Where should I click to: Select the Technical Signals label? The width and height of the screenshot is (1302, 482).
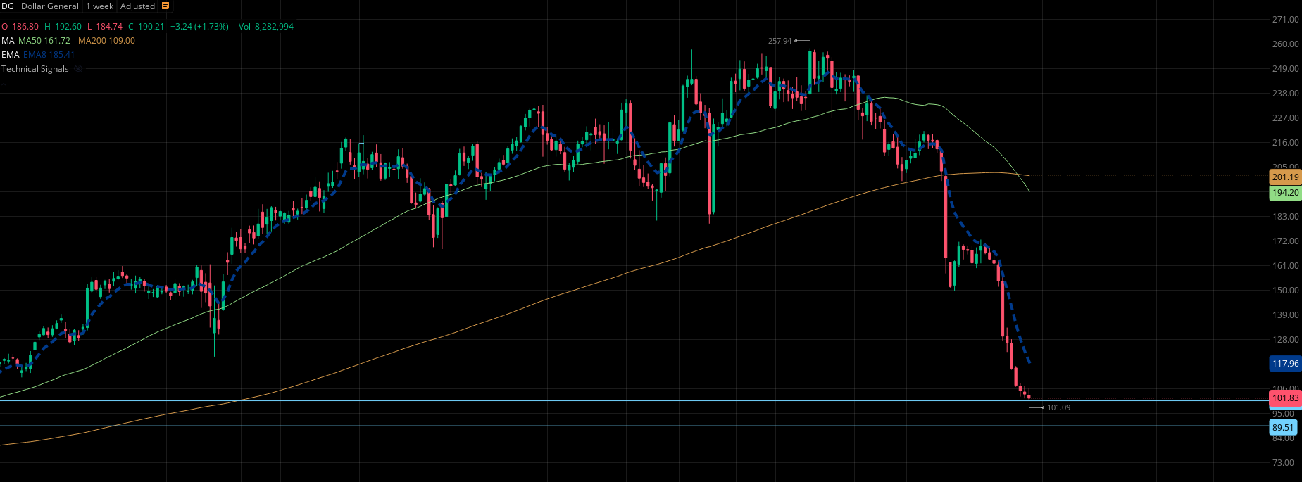[x=35, y=69]
